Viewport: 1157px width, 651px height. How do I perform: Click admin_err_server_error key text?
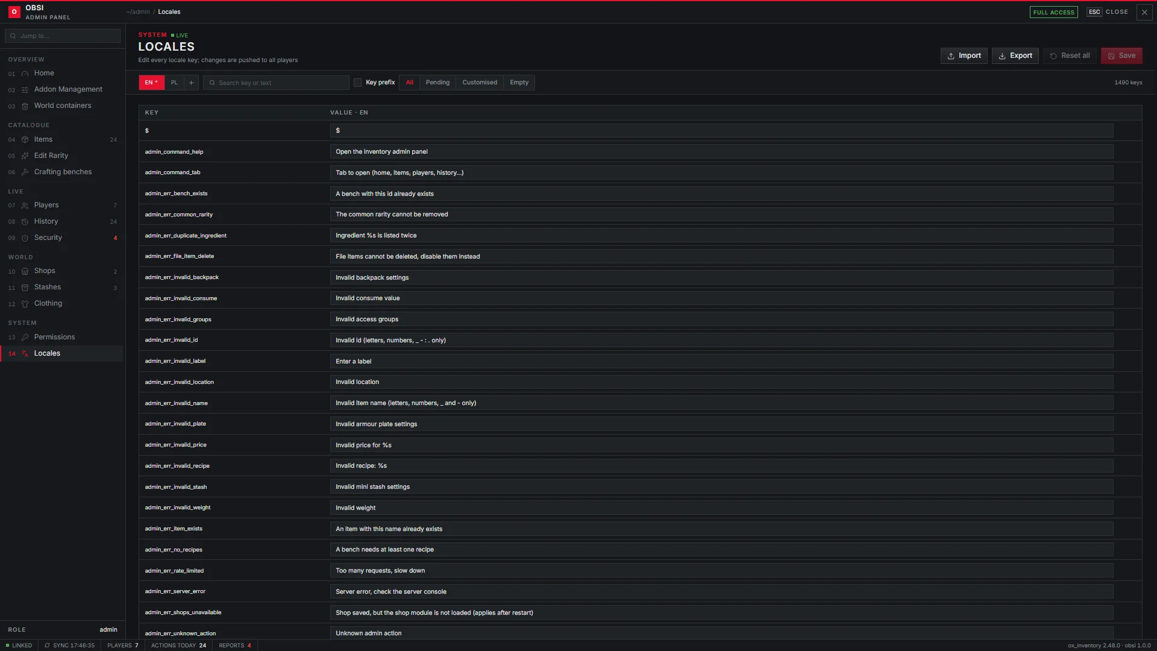(175, 591)
